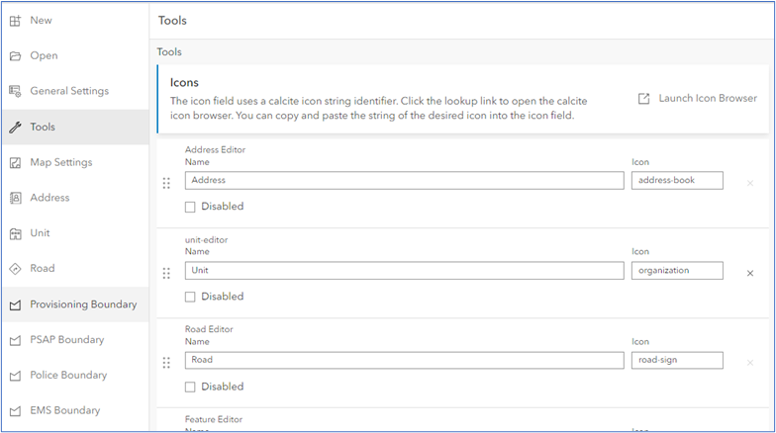Click the Tools wrench icon
This screenshot has width=776, height=433.
coord(16,127)
